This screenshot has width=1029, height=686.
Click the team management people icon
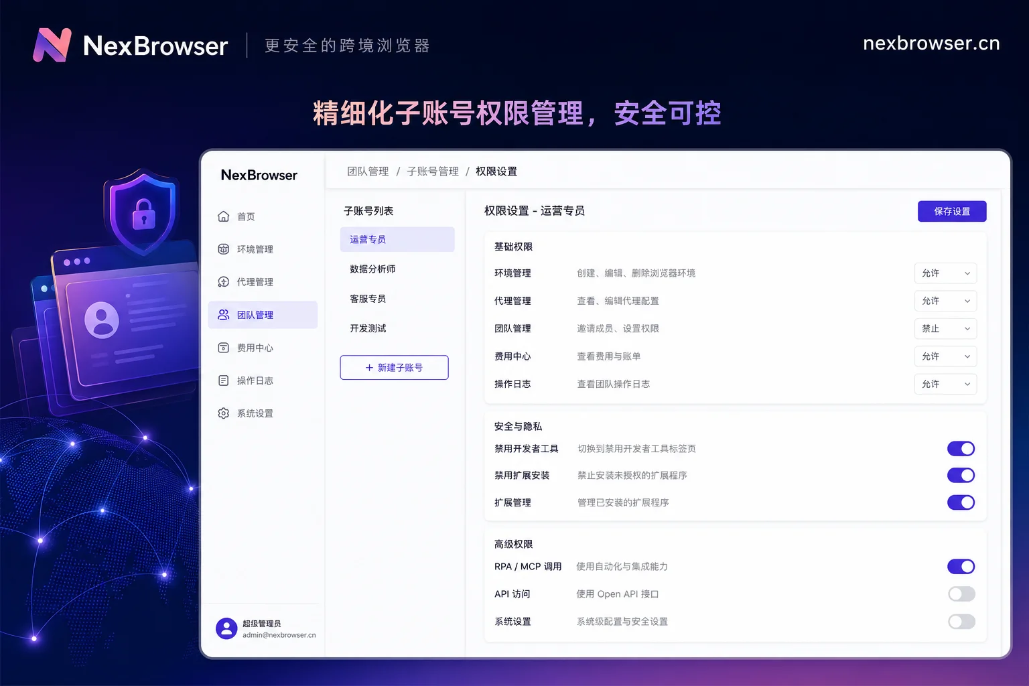[224, 315]
